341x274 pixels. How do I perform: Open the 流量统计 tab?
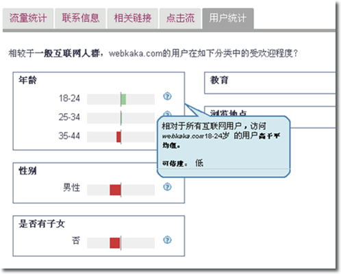coord(28,18)
